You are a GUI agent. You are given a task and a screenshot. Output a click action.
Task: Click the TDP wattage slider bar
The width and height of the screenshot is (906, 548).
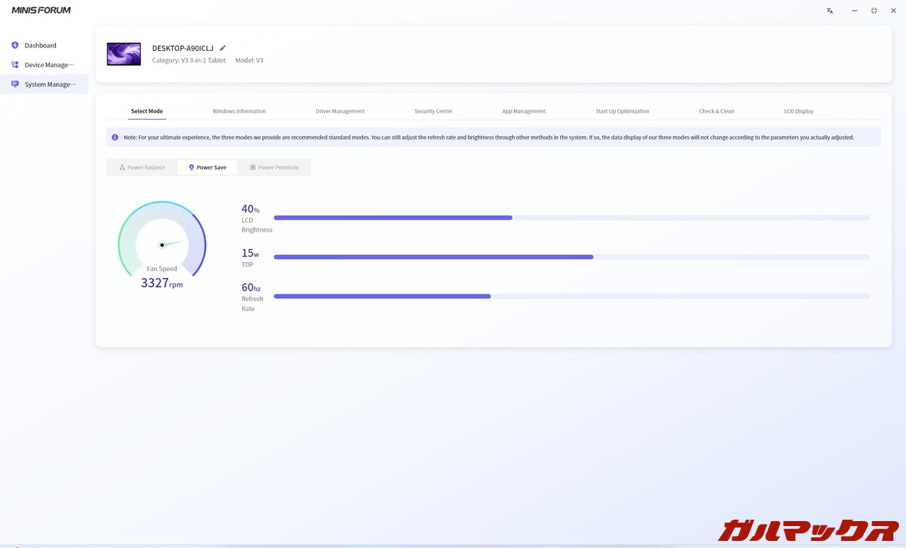571,257
